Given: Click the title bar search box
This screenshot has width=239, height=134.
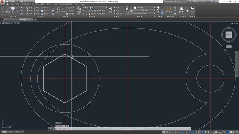Looking at the screenshot, I should (176, 1).
